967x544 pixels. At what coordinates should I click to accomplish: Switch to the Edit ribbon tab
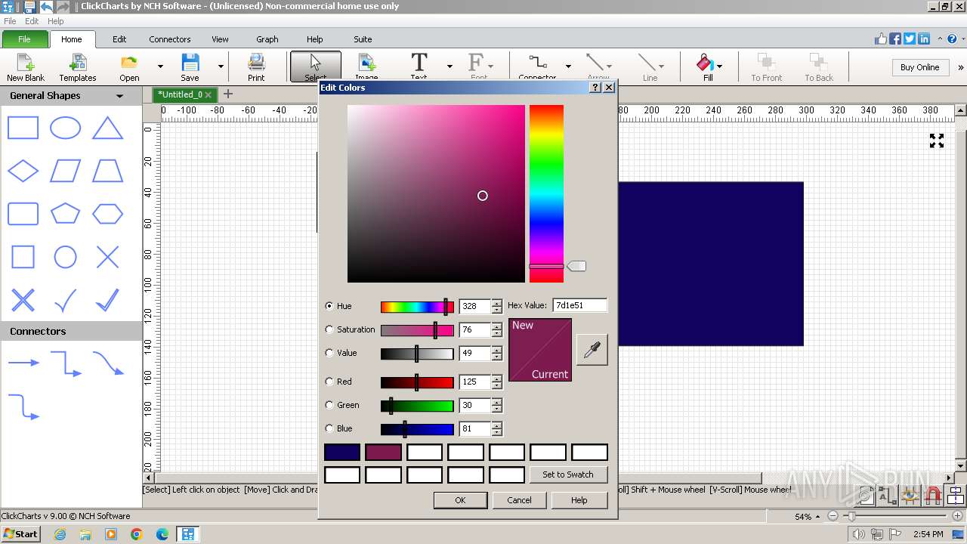click(x=119, y=39)
